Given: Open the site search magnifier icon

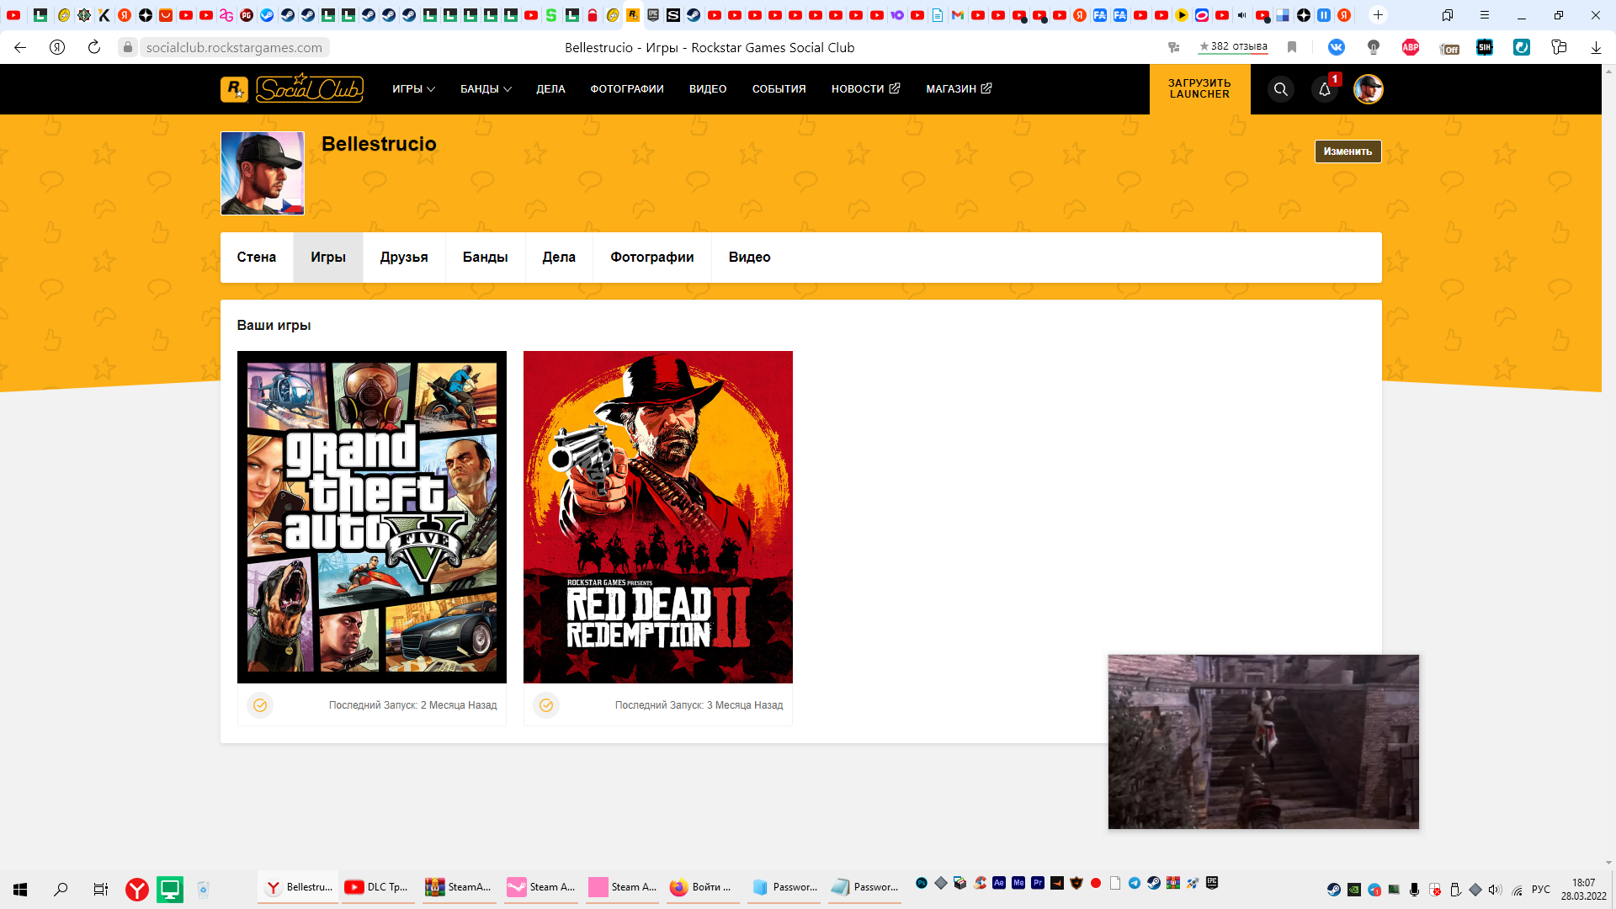Looking at the screenshot, I should point(1280,89).
